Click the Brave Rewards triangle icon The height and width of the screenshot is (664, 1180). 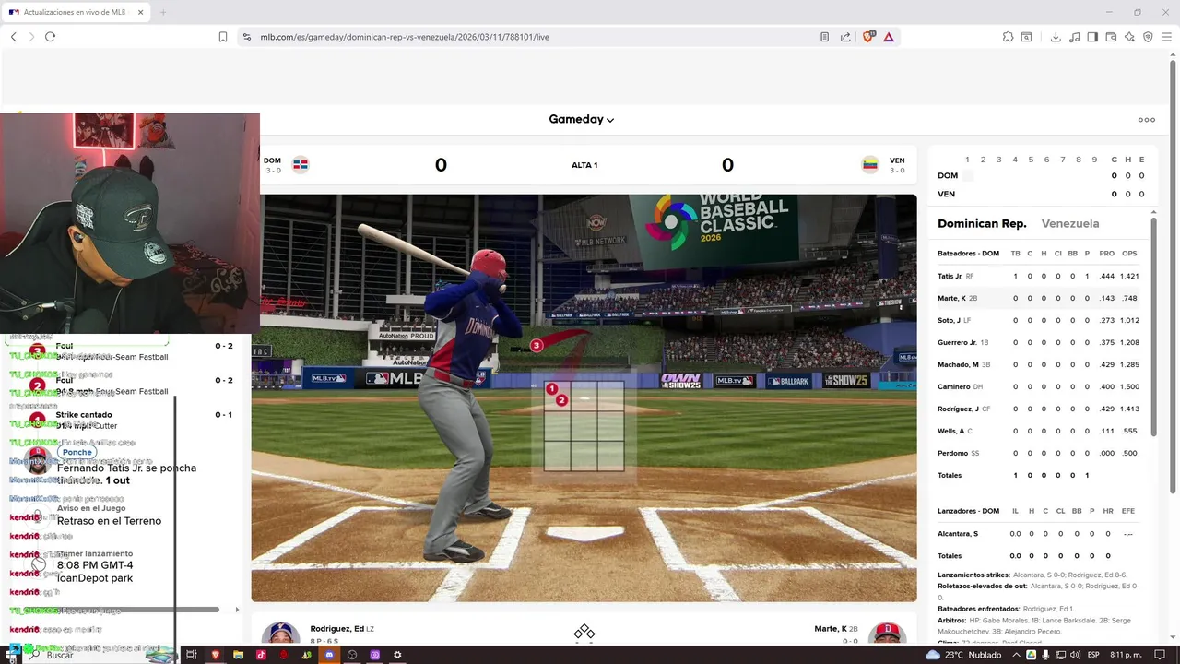889,37
